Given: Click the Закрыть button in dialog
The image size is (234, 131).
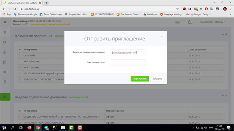Looking at the screenshot, I should [x=157, y=79].
